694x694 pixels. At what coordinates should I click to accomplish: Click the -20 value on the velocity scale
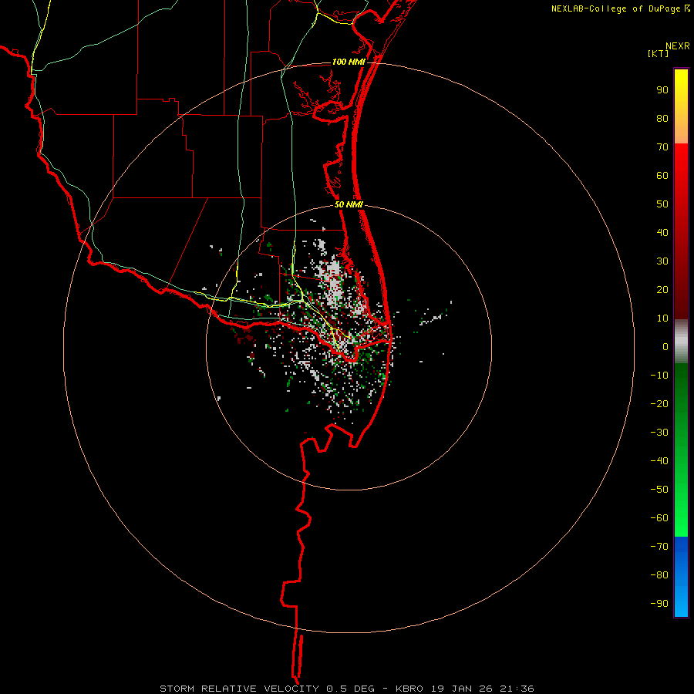pyautogui.click(x=659, y=403)
